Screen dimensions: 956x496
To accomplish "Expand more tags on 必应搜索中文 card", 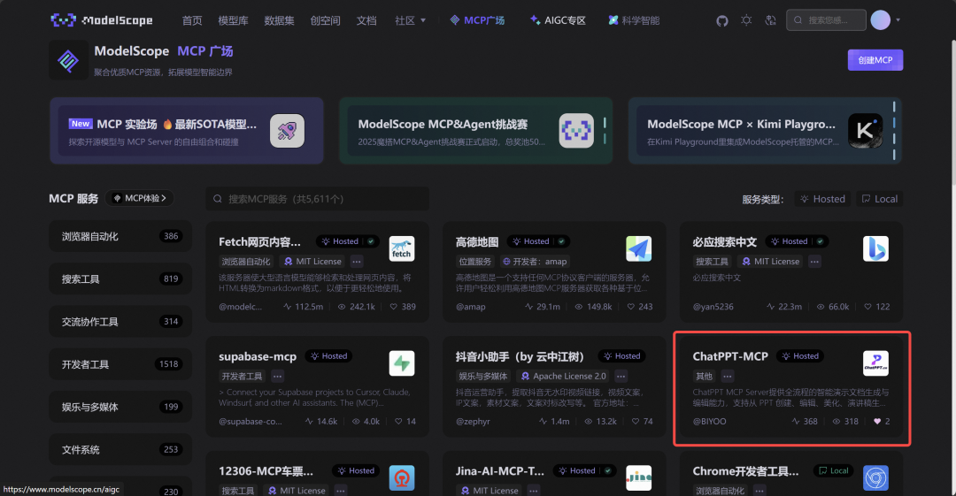I will click(x=814, y=262).
